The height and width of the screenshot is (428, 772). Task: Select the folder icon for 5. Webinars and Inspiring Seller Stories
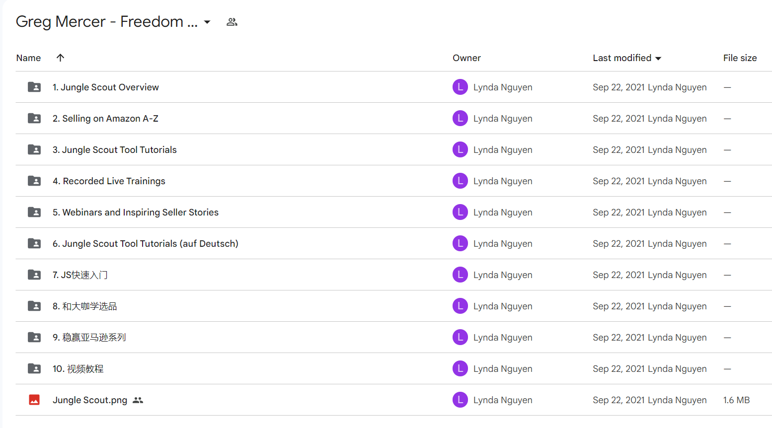pyautogui.click(x=34, y=212)
